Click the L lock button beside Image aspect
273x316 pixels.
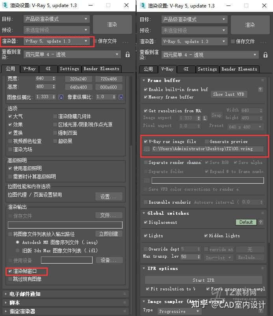tap(205, 118)
